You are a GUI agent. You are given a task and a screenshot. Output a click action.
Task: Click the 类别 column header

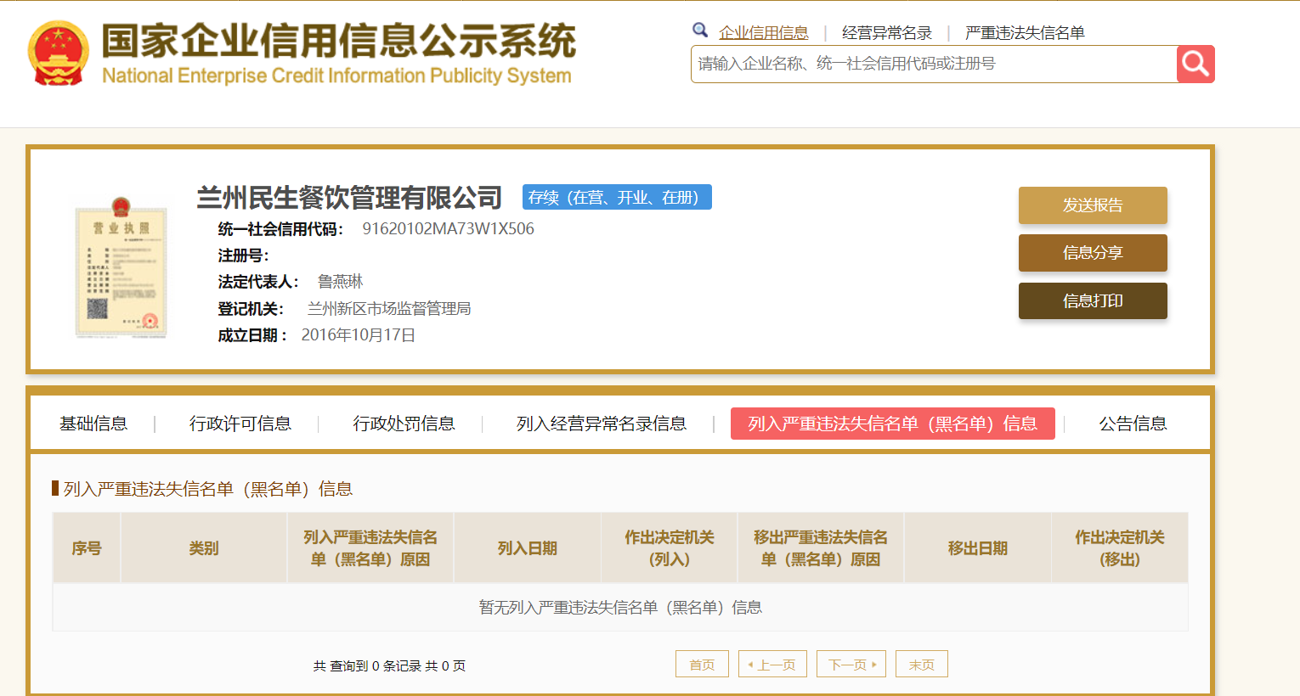click(x=204, y=548)
